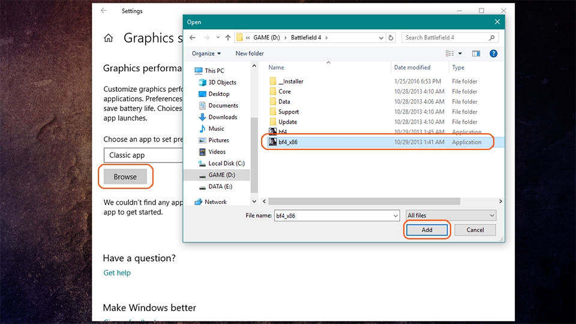Refresh the Battlefield 4 folder view
The height and width of the screenshot is (324, 576).
click(391, 37)
